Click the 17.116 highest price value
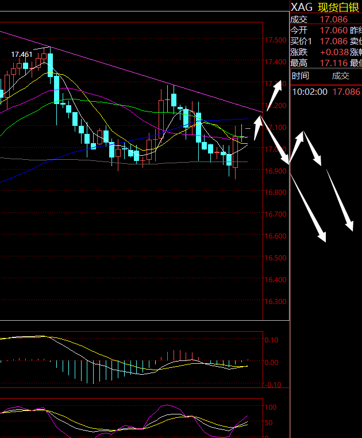Screen dimensions: 362x438 [x=334, y=63]
